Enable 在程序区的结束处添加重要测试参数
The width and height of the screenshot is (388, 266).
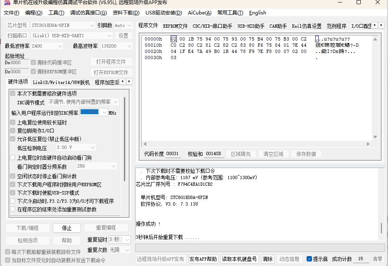13,209
